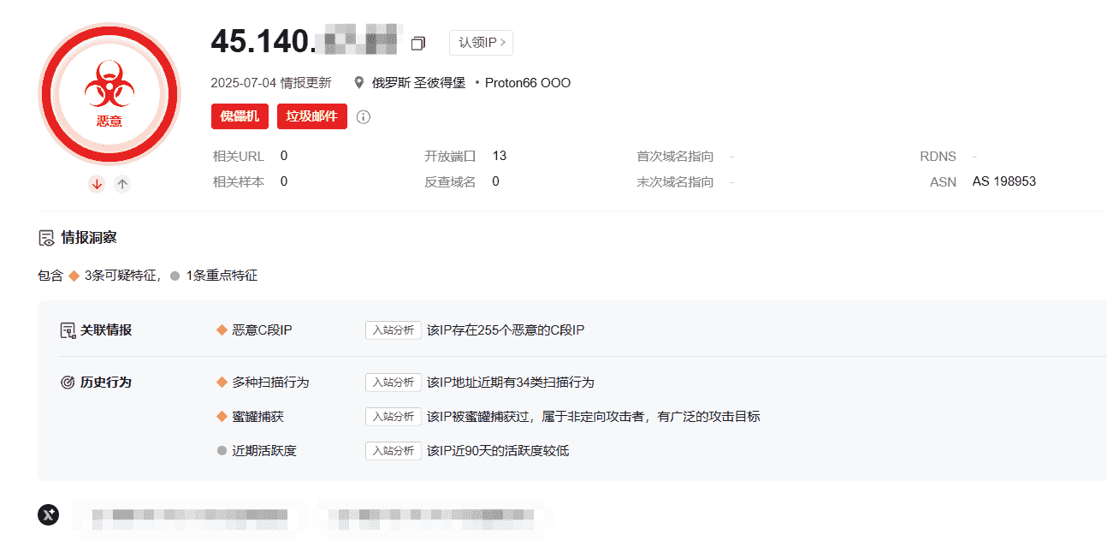
Task: Click the copy IP address icon
Action: click(x=417, y=43)
